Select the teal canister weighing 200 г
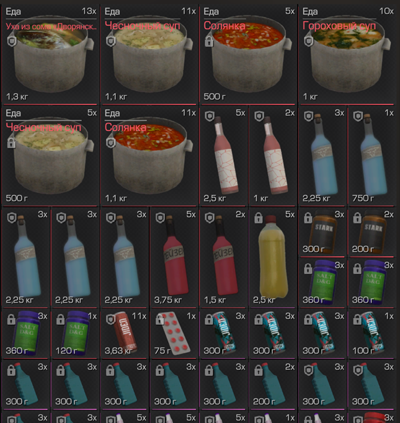 coord(273,385)
